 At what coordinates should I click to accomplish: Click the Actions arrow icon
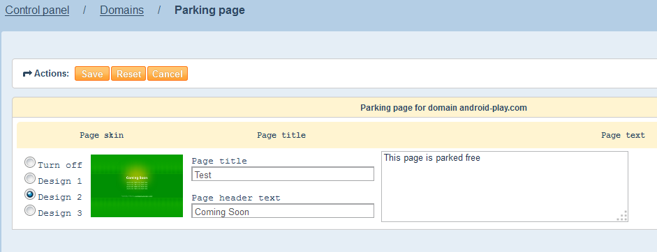[27, 74]
